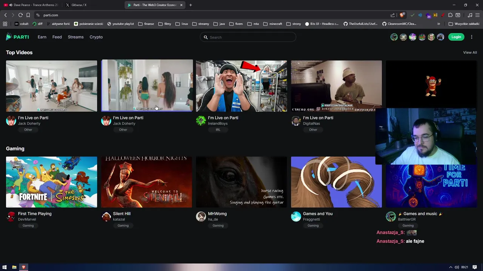Viewport: 483px width, 271px height.
Task: Open the filmy bookmarks folder
Action: [x=165, y=24]
